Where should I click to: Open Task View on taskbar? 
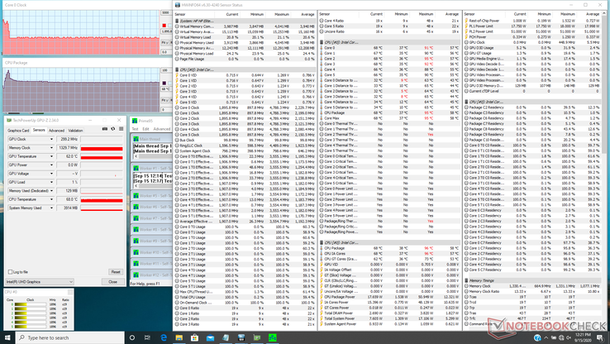147,337
